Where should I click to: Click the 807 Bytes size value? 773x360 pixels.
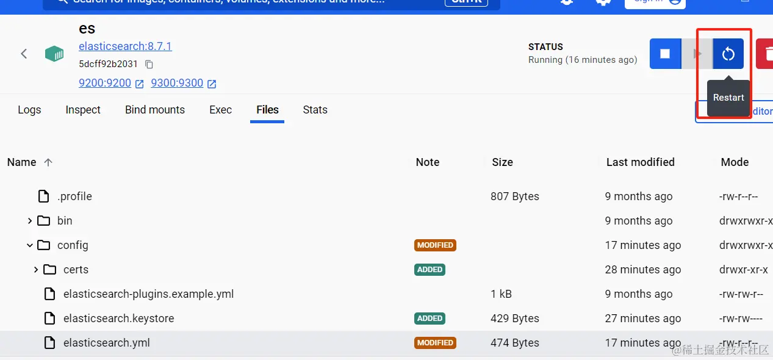coord(515,196)
